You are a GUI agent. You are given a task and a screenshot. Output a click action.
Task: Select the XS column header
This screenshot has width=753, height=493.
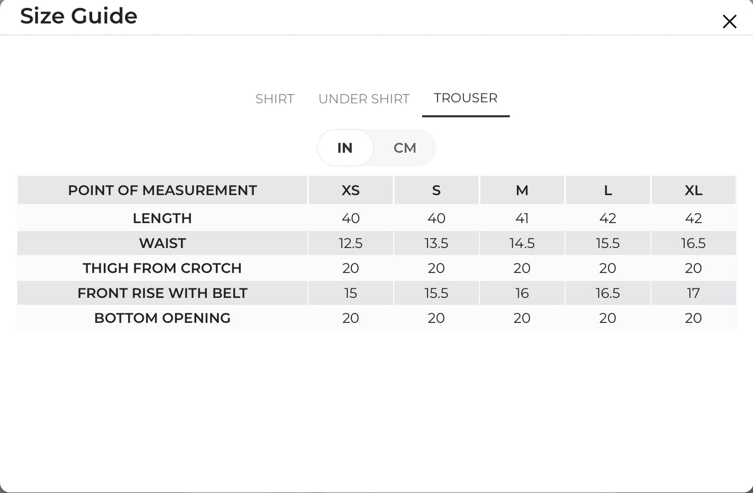351,190
